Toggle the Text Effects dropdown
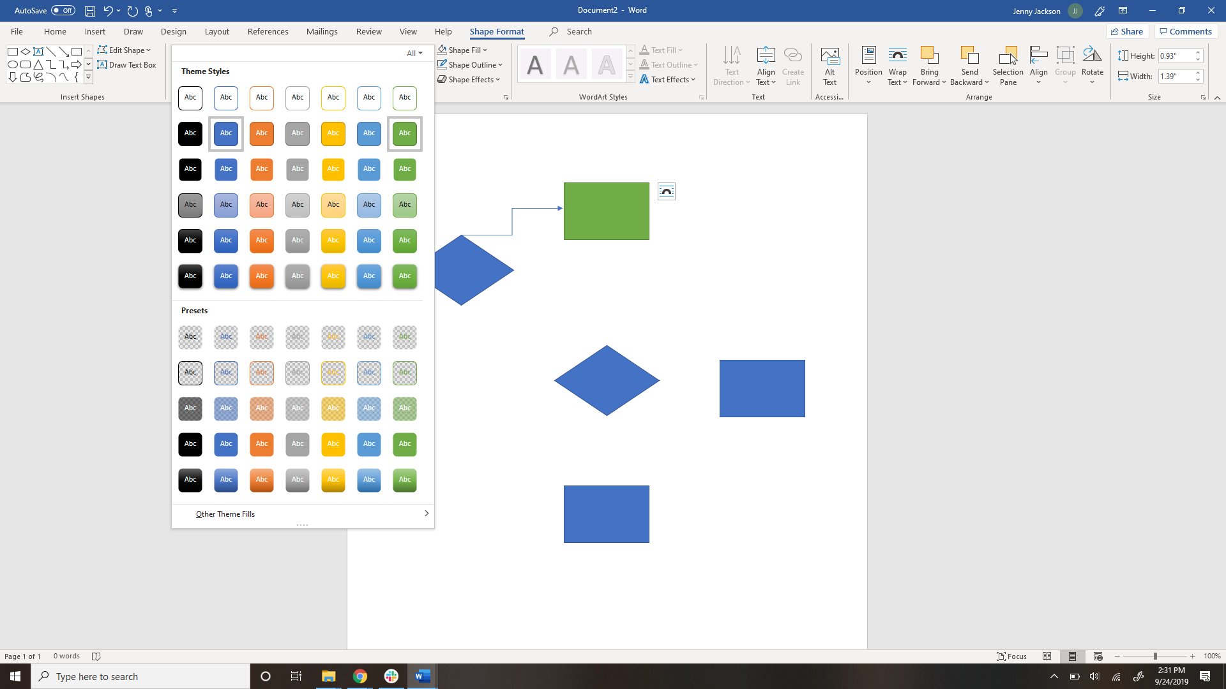Screen dimensions: 1226x689 coord(669,79)
